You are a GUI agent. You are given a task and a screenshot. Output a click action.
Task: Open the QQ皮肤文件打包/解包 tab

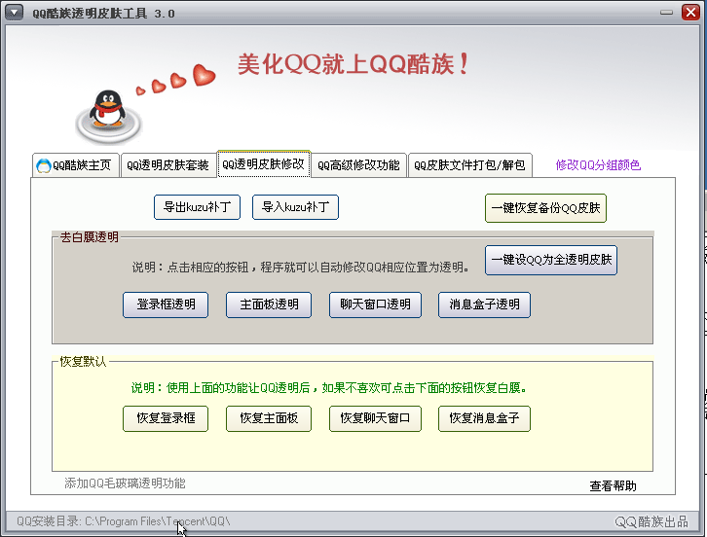(x=469, y=165)
